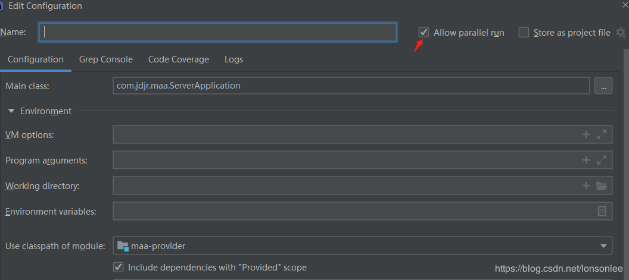The width and height of the screenshot is (629, 280).
Task: Click the plus icon in VM options field
Action: coord(586,134)
